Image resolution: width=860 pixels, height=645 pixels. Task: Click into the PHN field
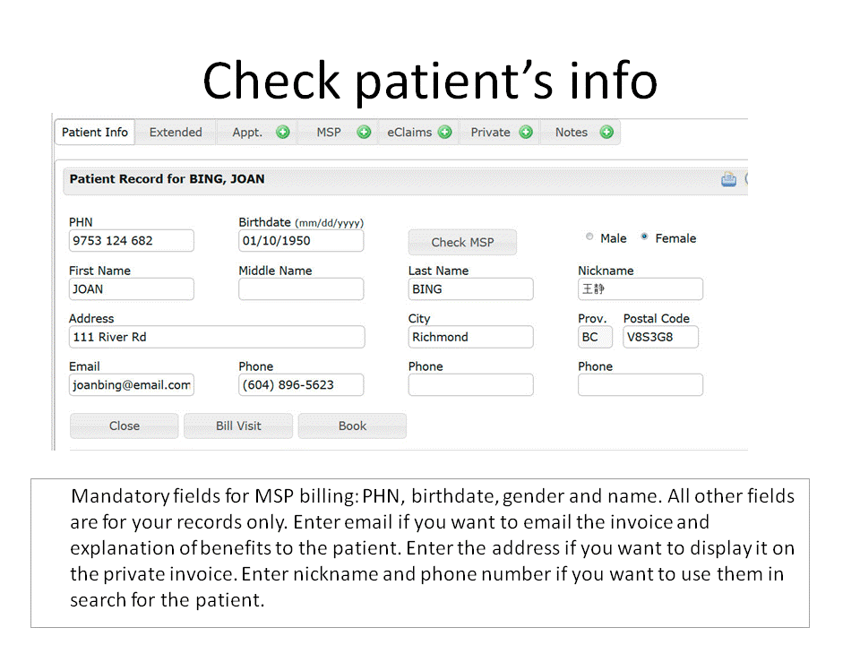coord(131,241)
